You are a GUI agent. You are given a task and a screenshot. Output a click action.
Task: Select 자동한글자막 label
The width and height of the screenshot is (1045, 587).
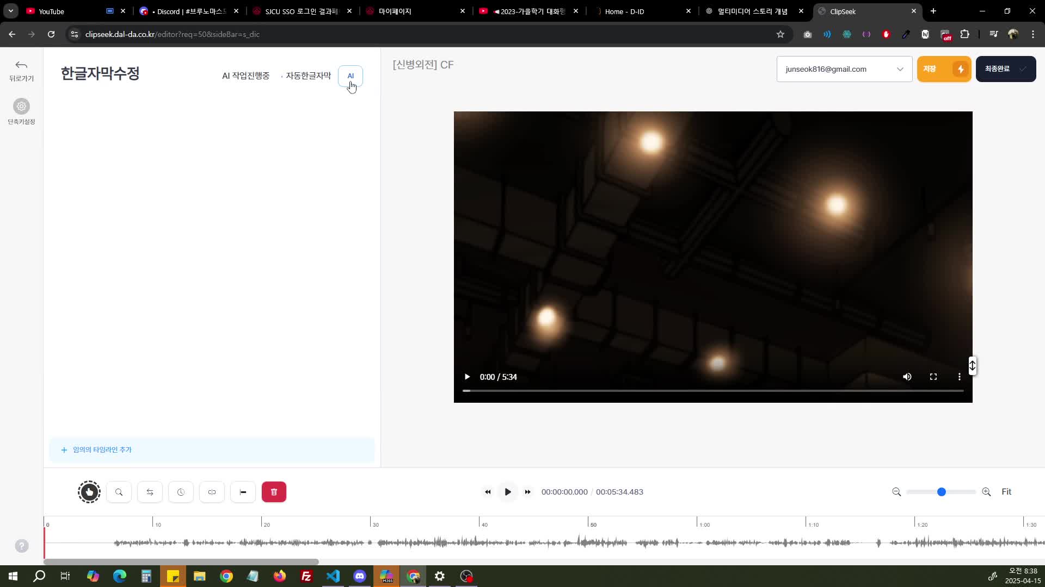308,76
